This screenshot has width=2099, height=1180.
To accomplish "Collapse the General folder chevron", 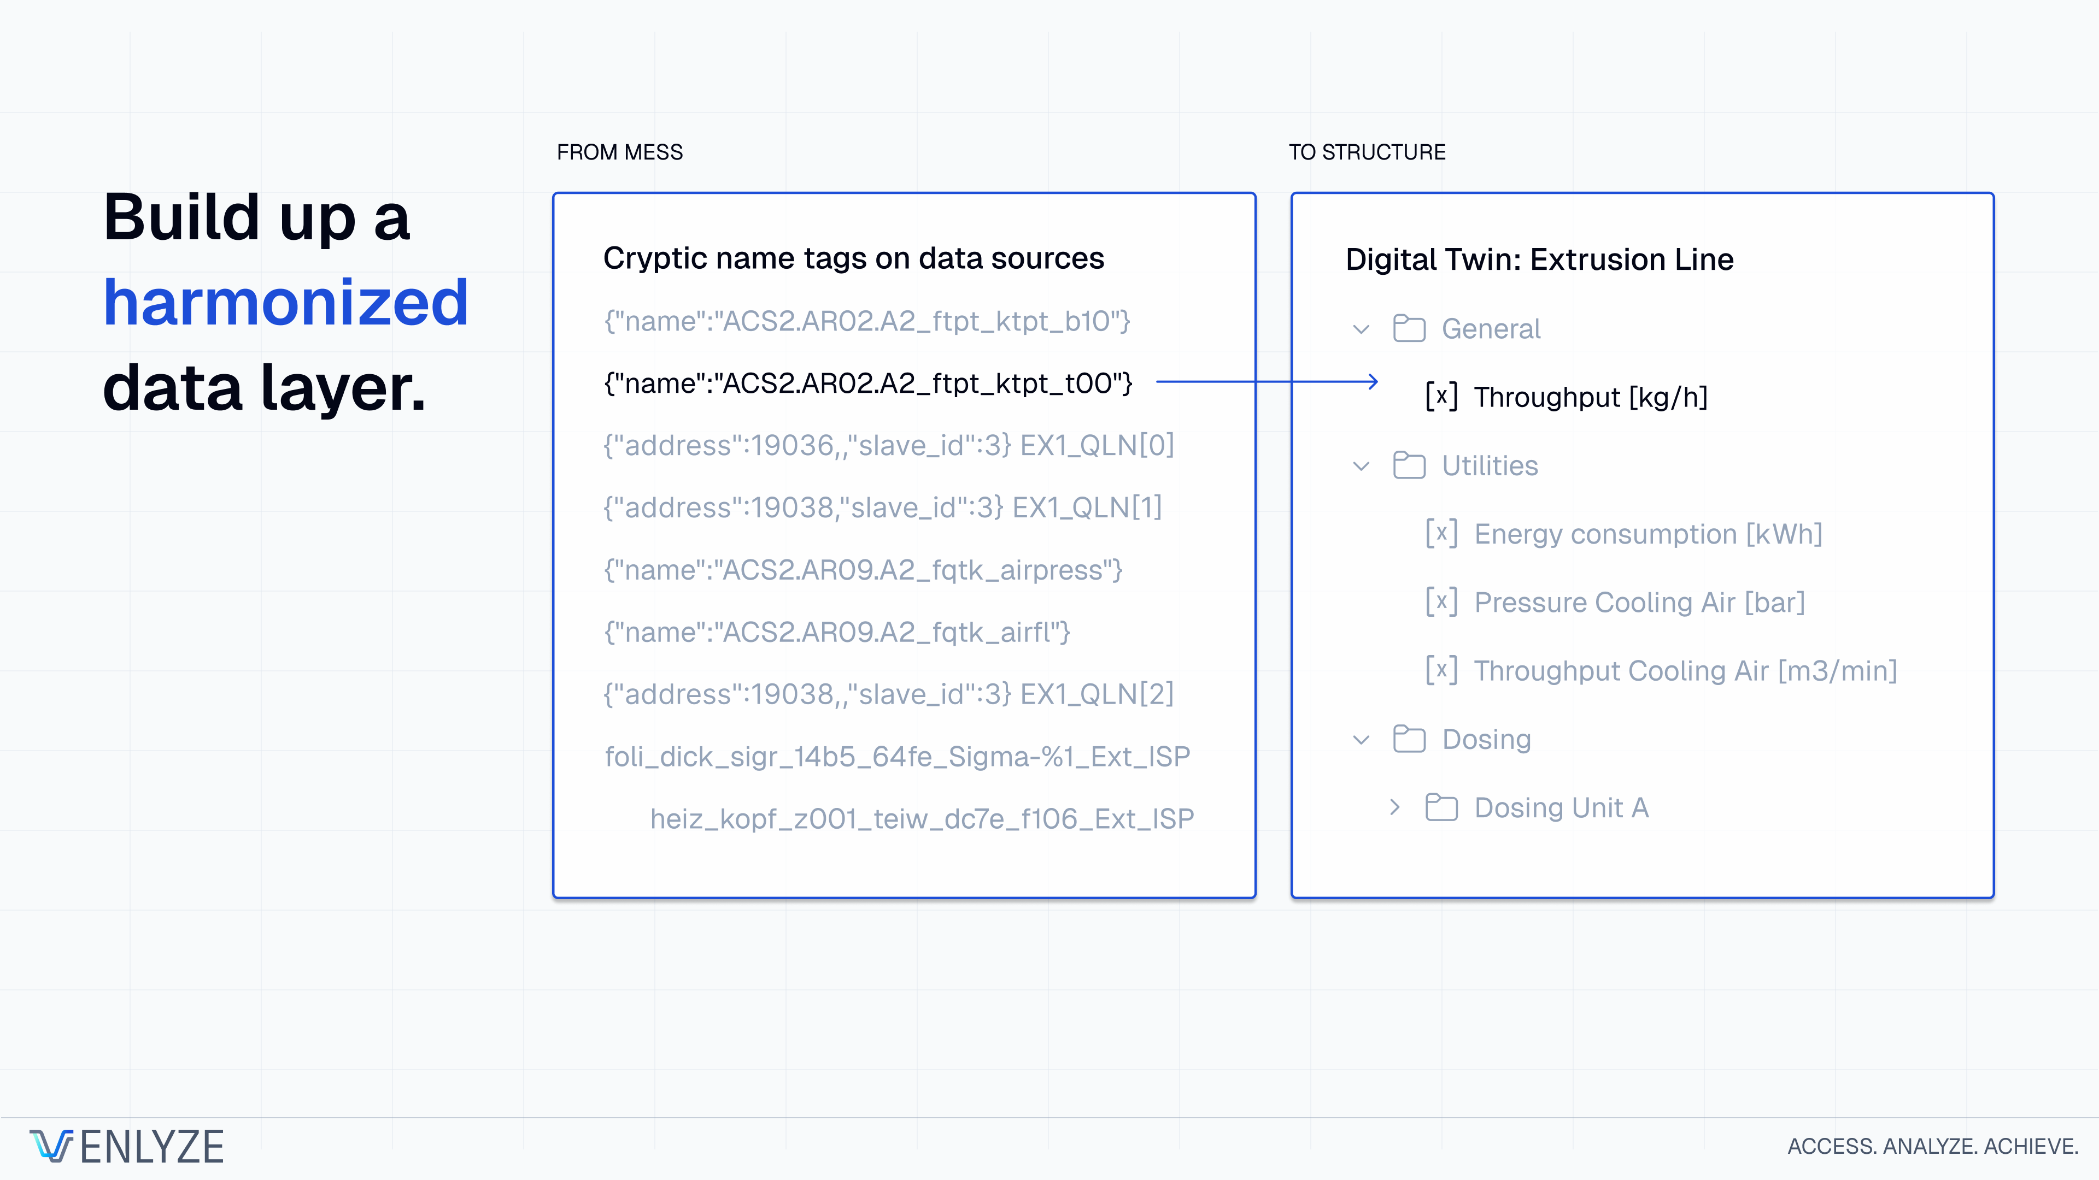I will (1361, 329).
